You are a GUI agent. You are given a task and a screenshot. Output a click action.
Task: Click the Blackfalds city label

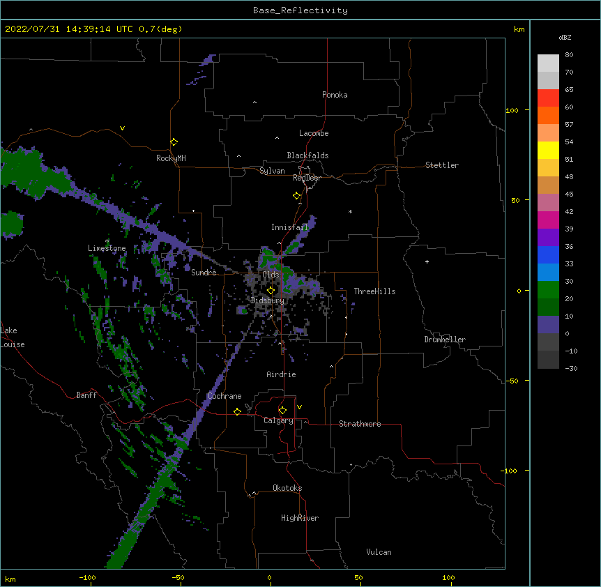tap(307, 155)
